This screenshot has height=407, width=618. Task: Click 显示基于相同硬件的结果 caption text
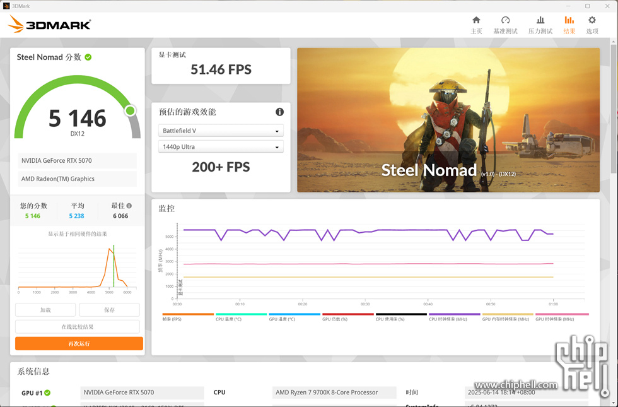(77, 234)
